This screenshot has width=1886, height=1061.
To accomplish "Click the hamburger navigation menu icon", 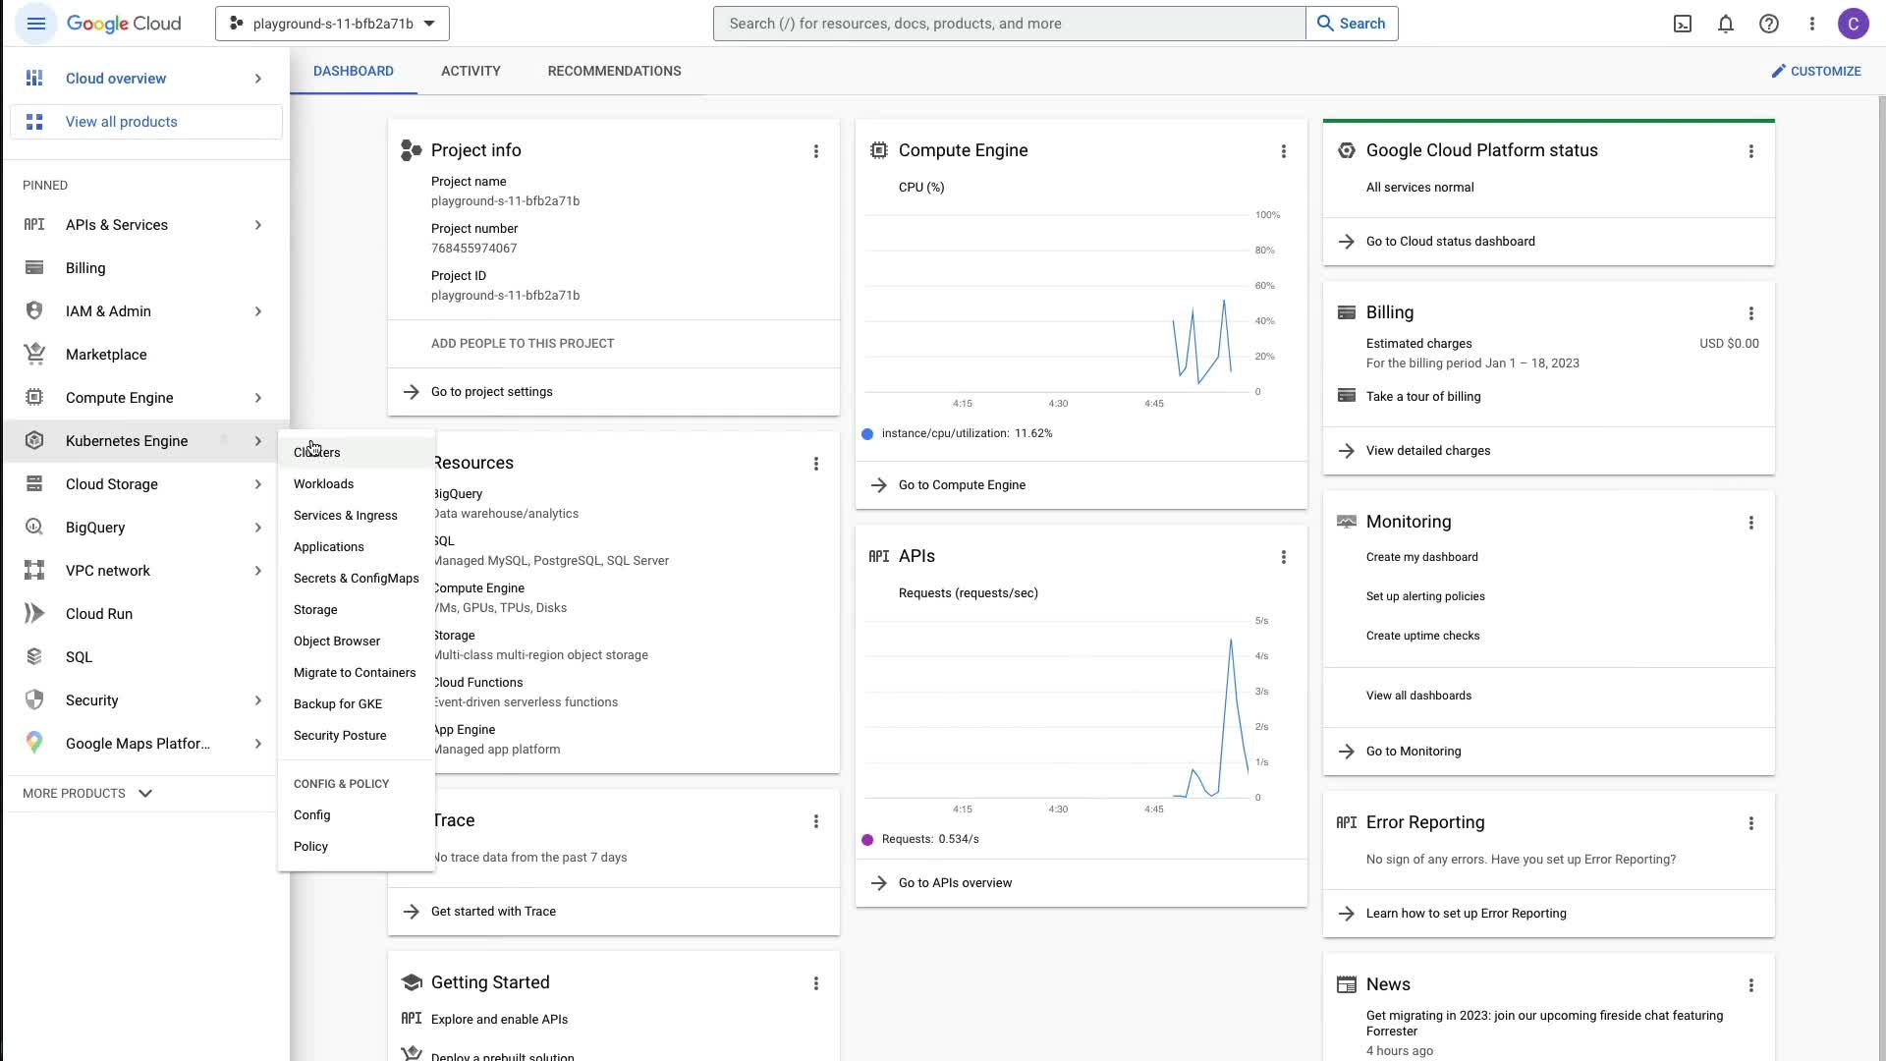I will point(36,24).
